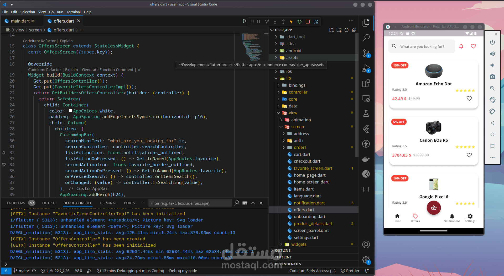Open the Testing flask view
Screen dimensions: 504x276
coord(366,113)
